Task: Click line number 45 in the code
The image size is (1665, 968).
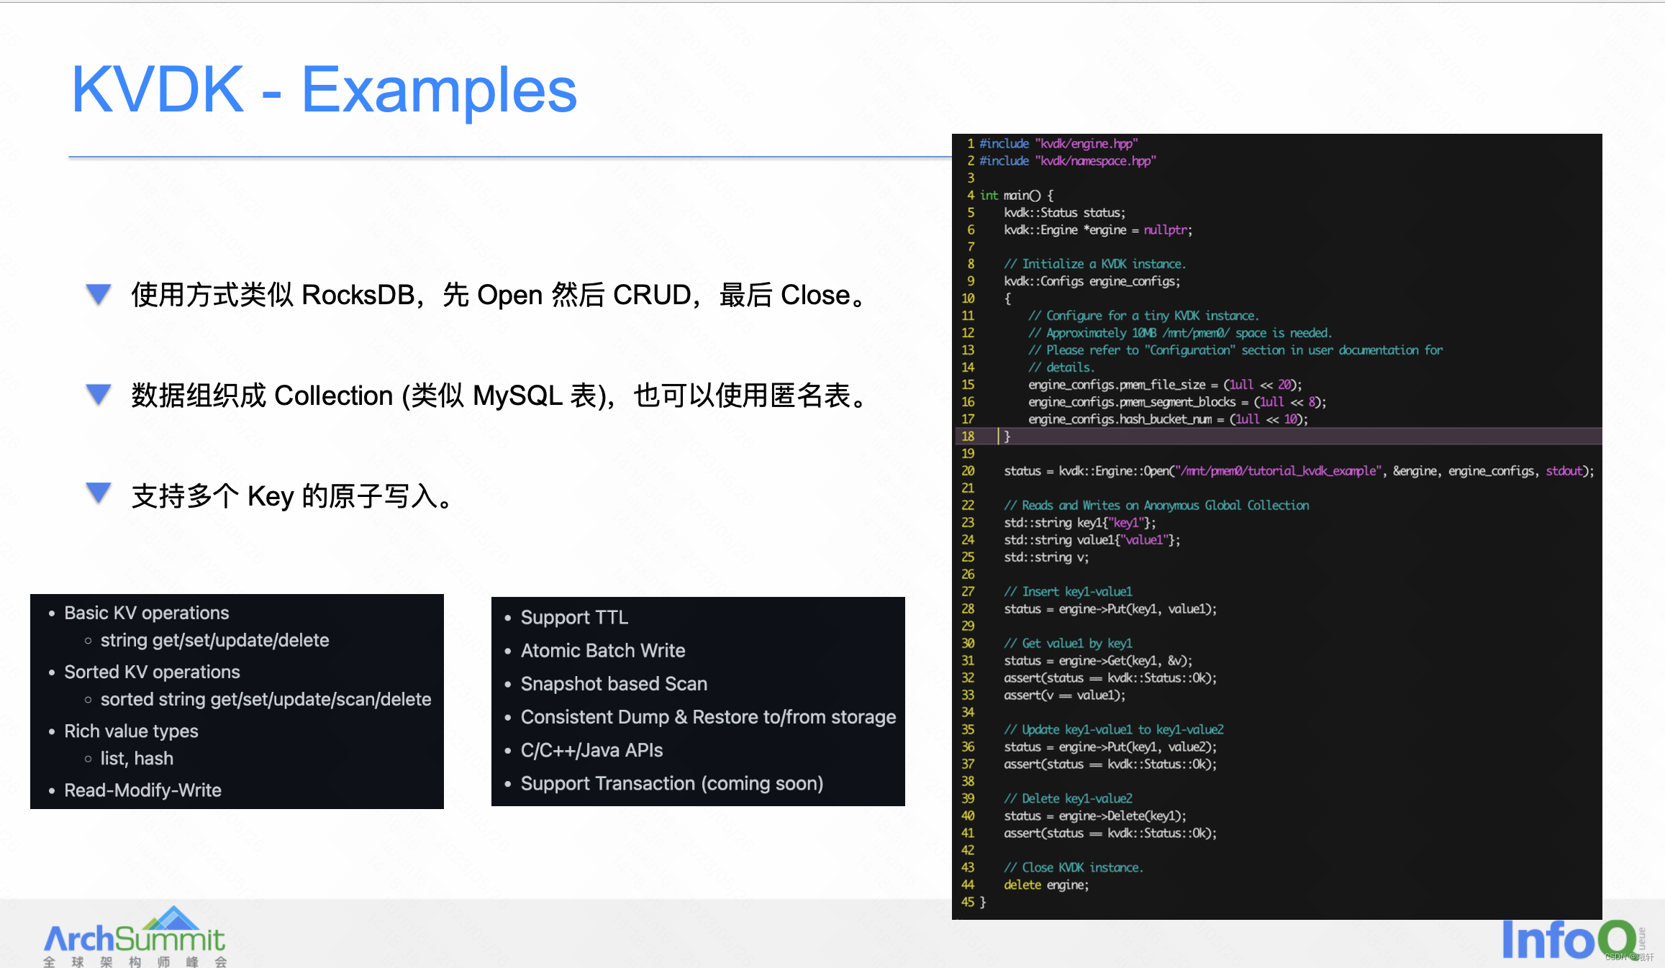Action: tap(968, 903)
